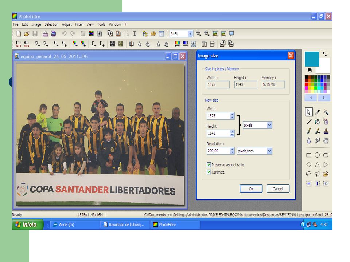Show previous palette with left arrow
This screenshot has height=262, width=350.
pos(311,98)
